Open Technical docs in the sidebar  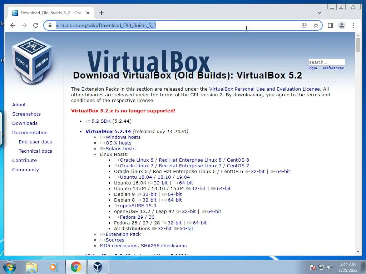tap(35, 151)
